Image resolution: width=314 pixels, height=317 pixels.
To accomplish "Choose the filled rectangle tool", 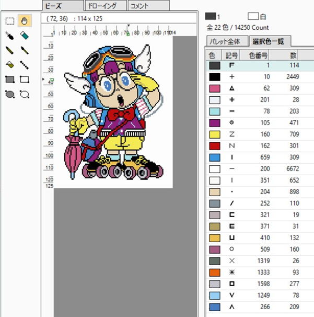I will tap(10, 80).
